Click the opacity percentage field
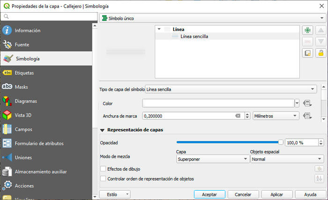328x200 pixels. [x=301, y=142]
